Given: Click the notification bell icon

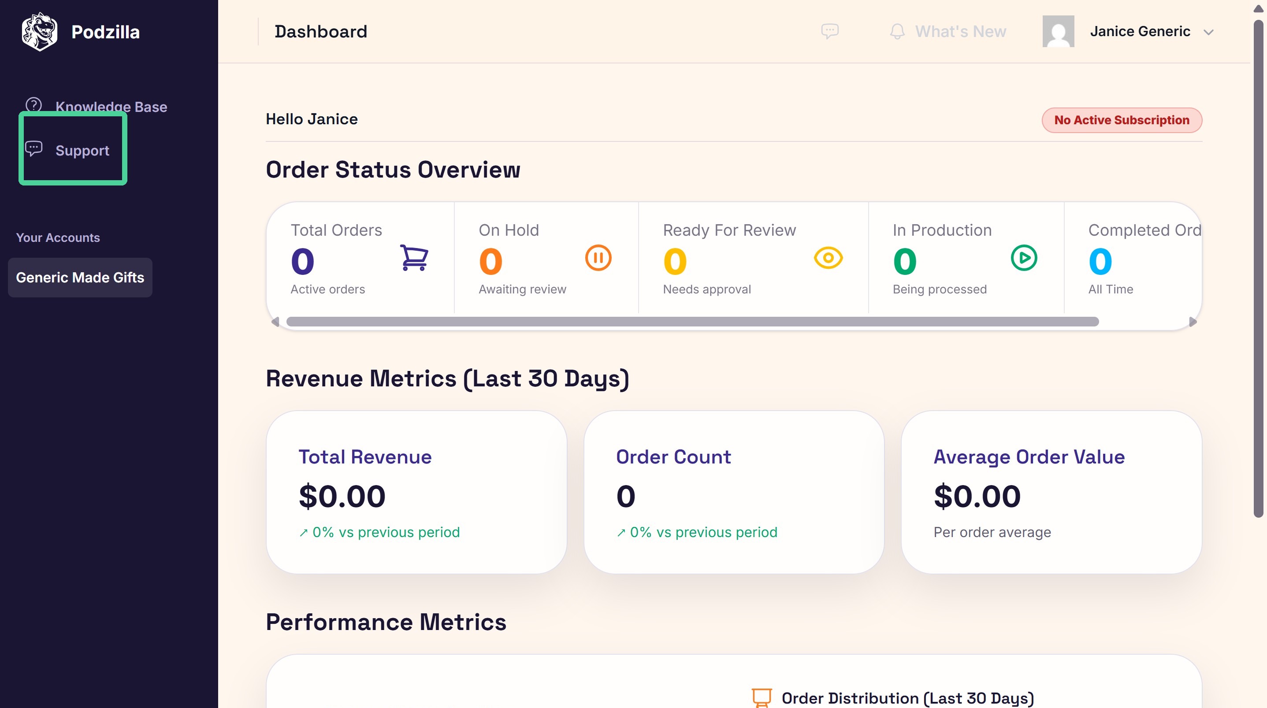Looking at the screenshot, I should (897, 31).
